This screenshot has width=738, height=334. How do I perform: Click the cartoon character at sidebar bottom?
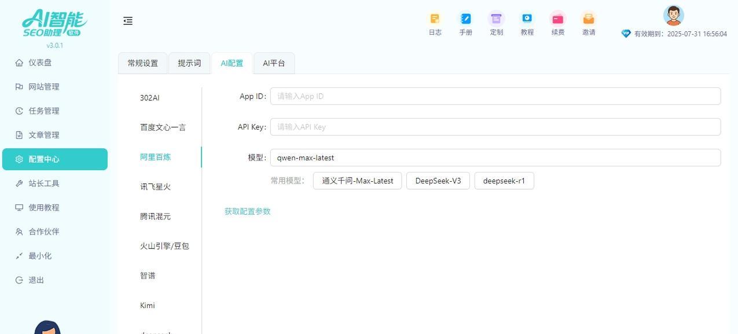pyautogui.click(x=47, y=328)
